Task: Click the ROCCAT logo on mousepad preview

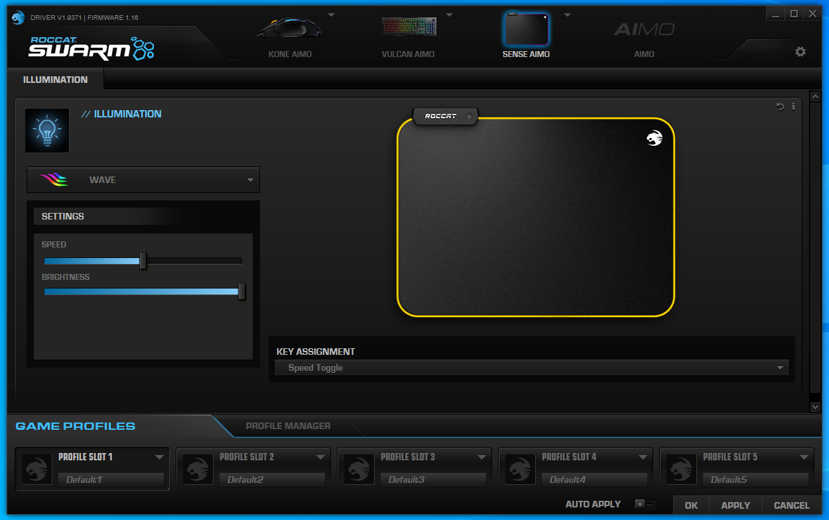Action: (655, 138)
